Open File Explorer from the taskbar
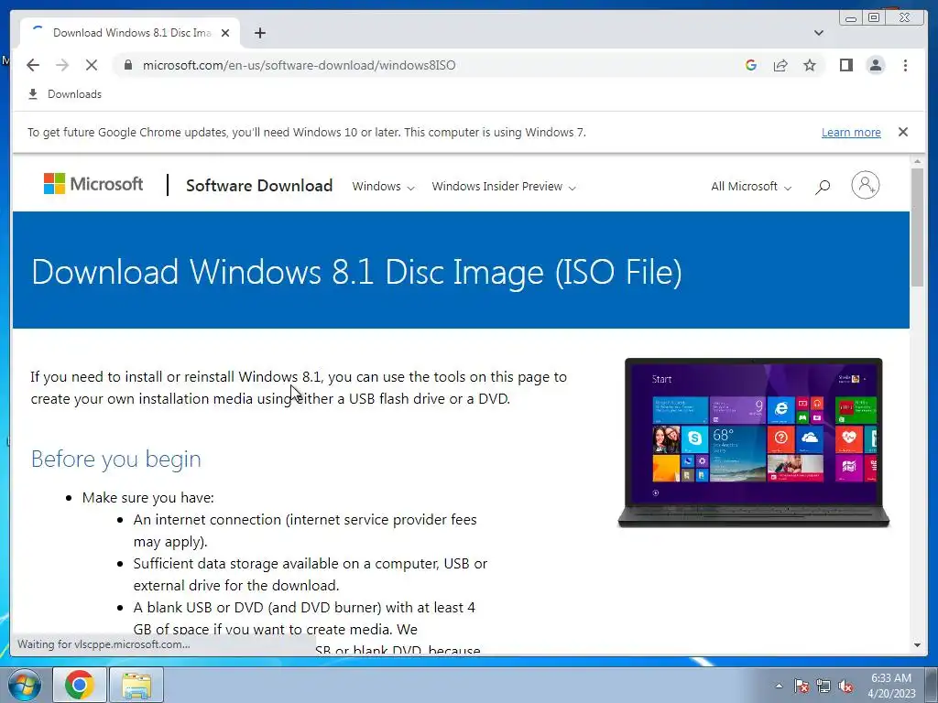Viewport: 938px width, 703px height. tap(136, 685)
